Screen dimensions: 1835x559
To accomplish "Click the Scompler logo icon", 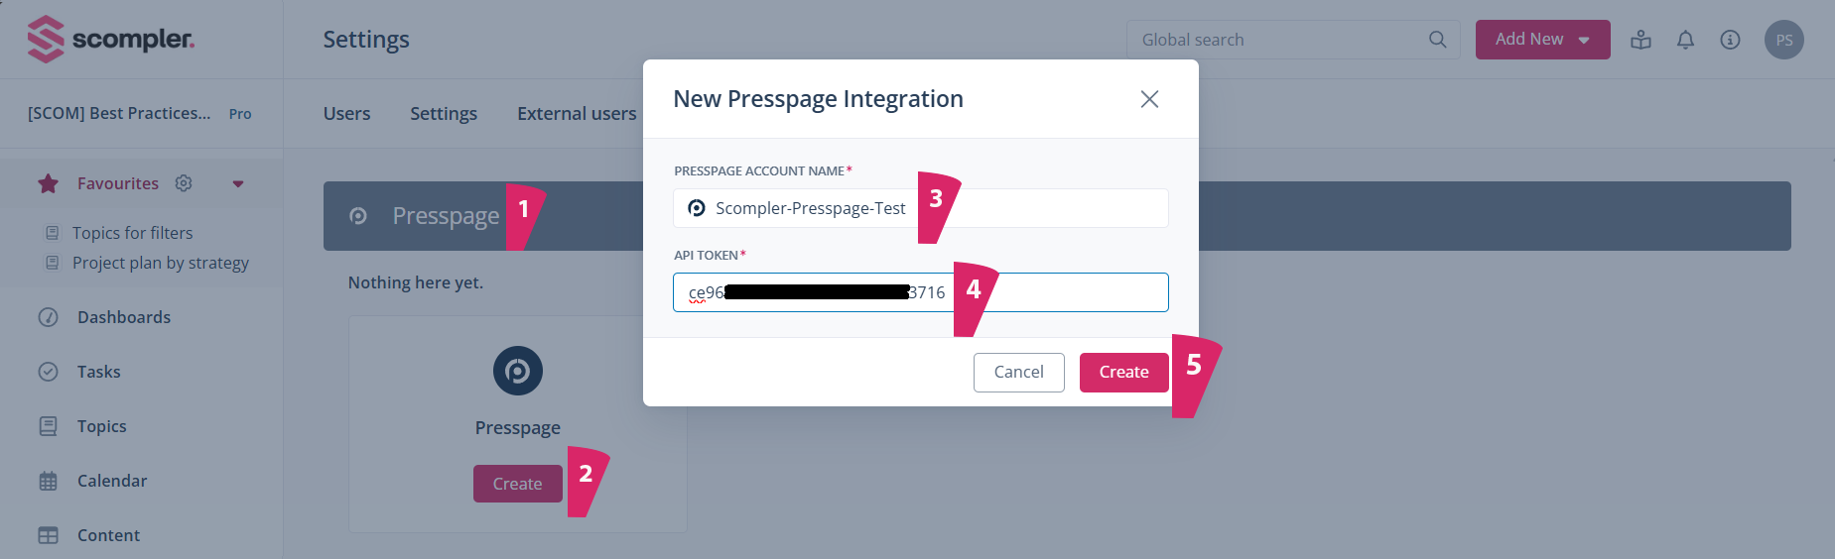I will [46, 40].
